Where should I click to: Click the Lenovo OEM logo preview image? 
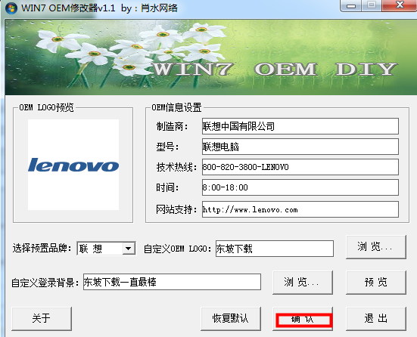pyautogui.click(x=73, y=165)
